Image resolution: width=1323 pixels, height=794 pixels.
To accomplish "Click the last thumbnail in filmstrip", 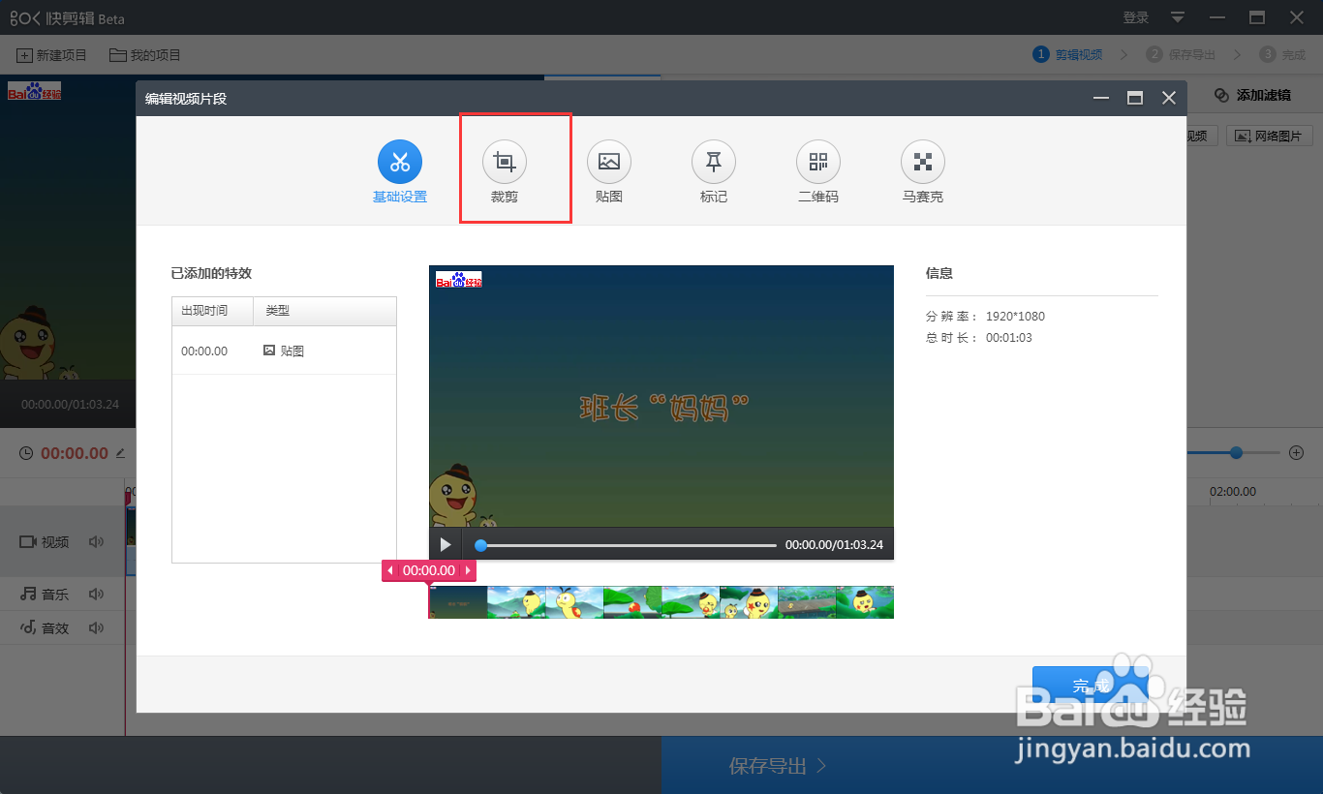I will (x=865, y=602).
